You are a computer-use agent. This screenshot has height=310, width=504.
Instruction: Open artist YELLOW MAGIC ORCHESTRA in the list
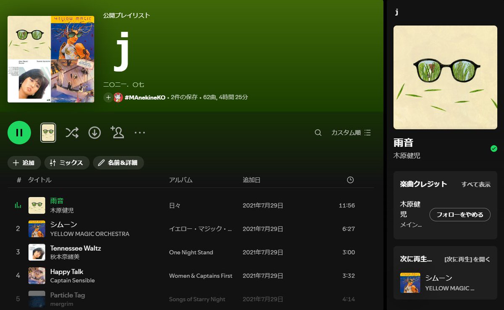(x=90, y=234)
